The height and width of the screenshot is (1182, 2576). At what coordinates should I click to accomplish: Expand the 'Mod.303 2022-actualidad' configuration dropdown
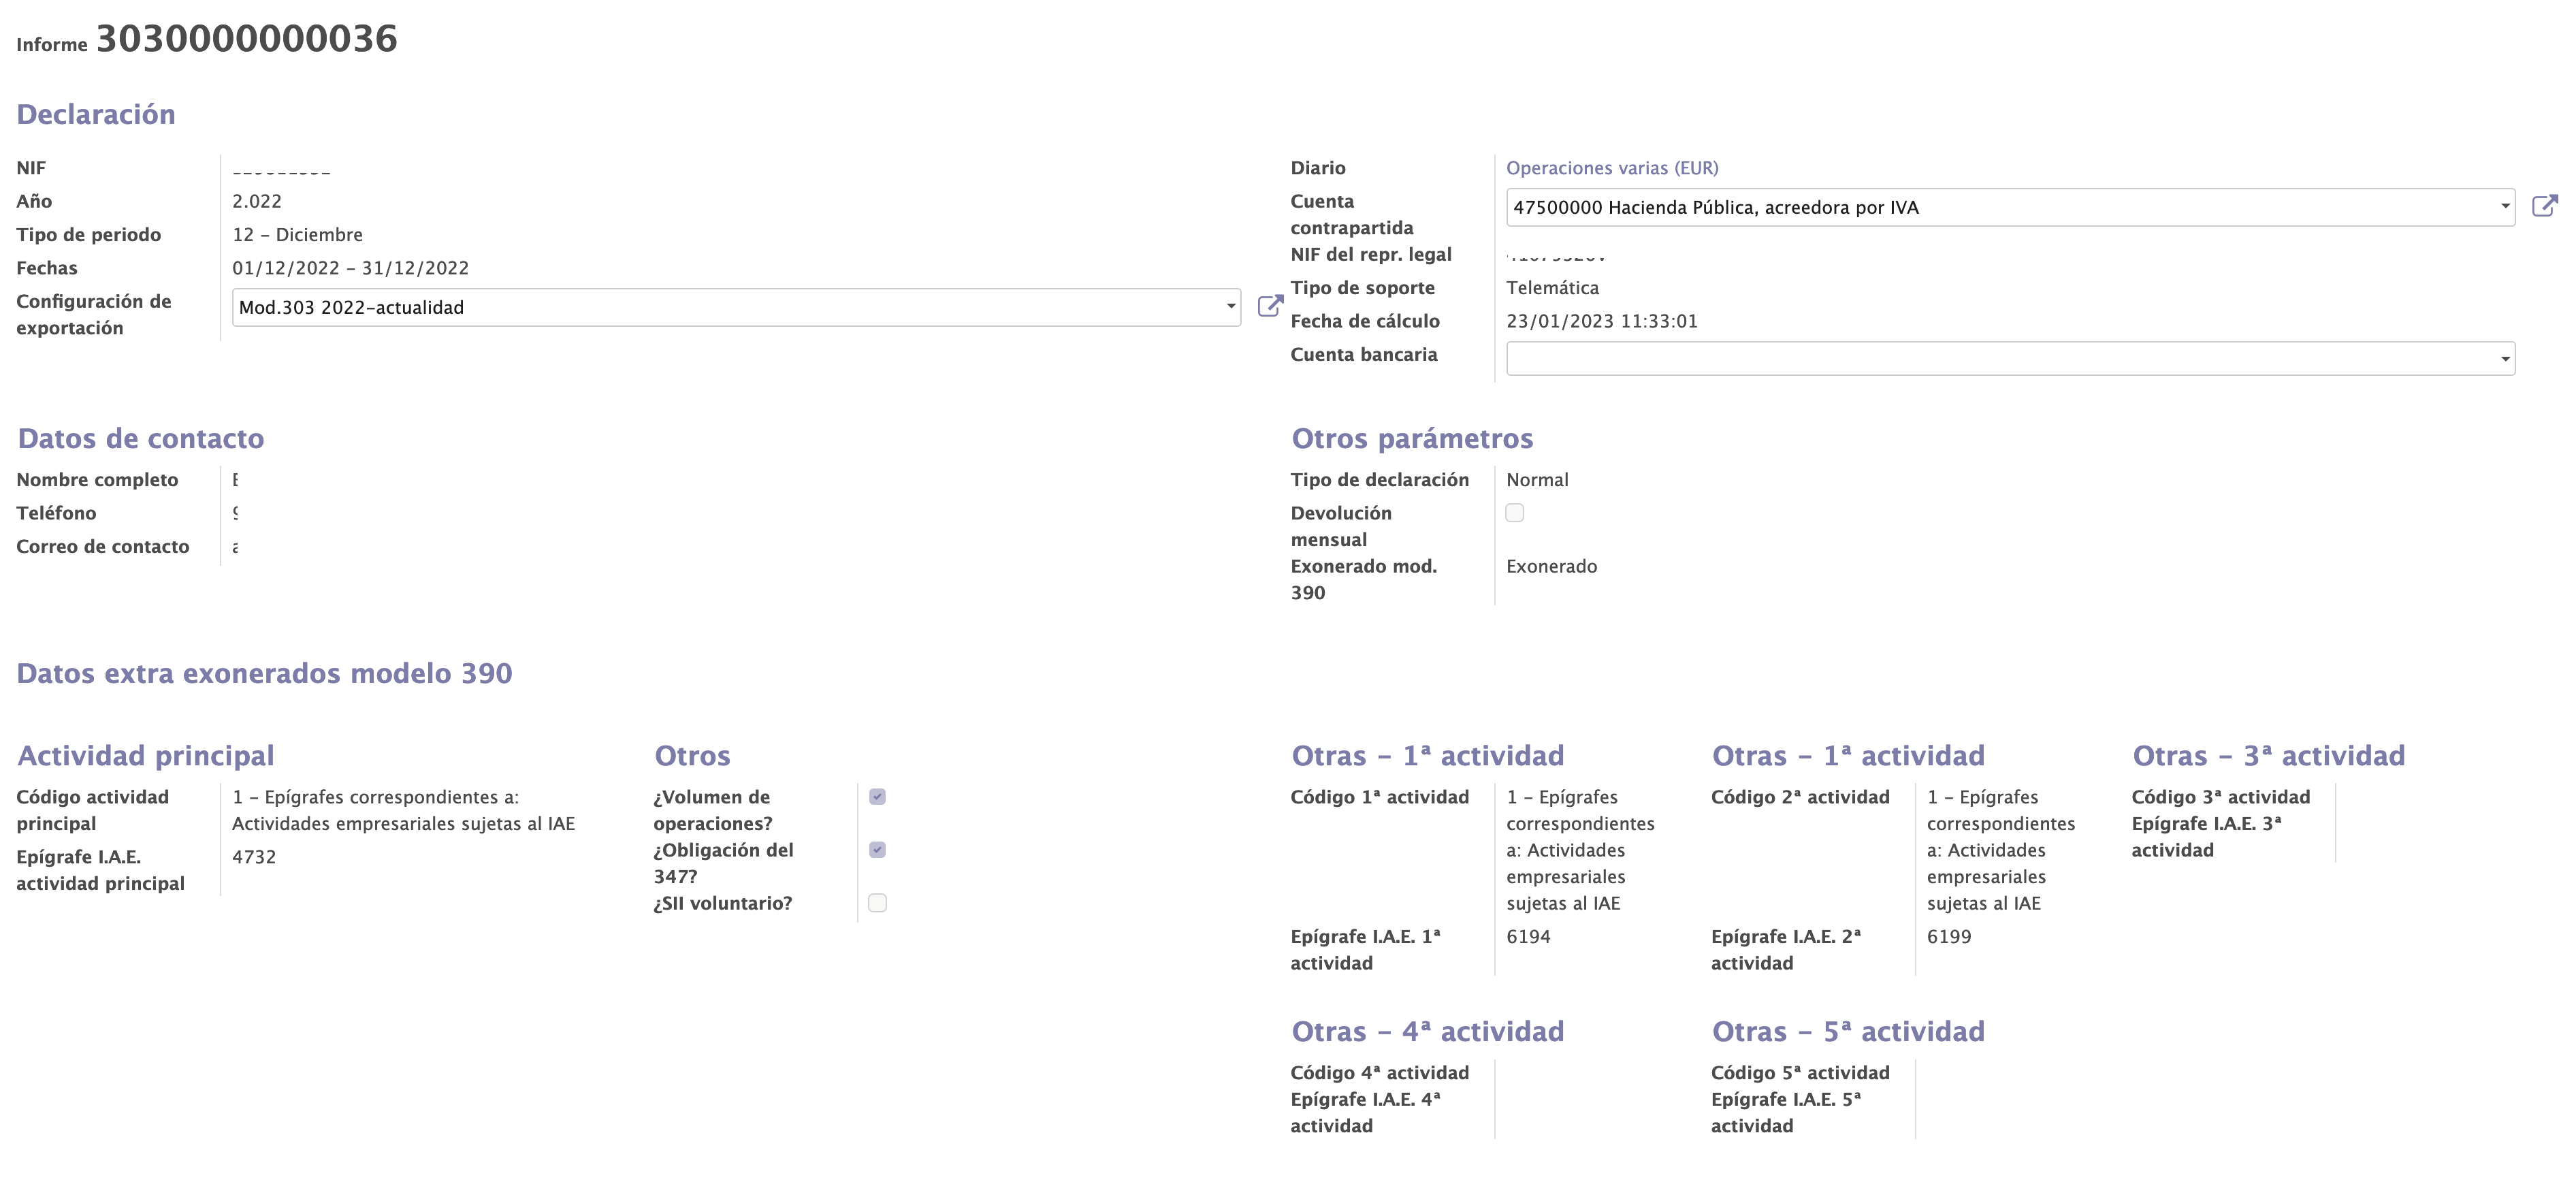pos(1230,307)
